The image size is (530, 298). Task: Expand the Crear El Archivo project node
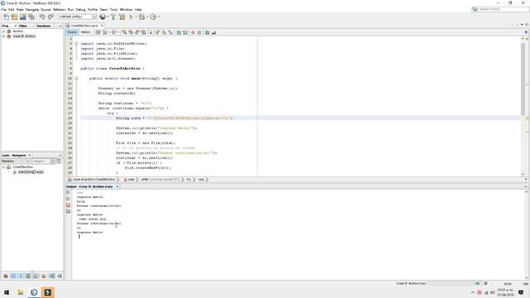3,36
